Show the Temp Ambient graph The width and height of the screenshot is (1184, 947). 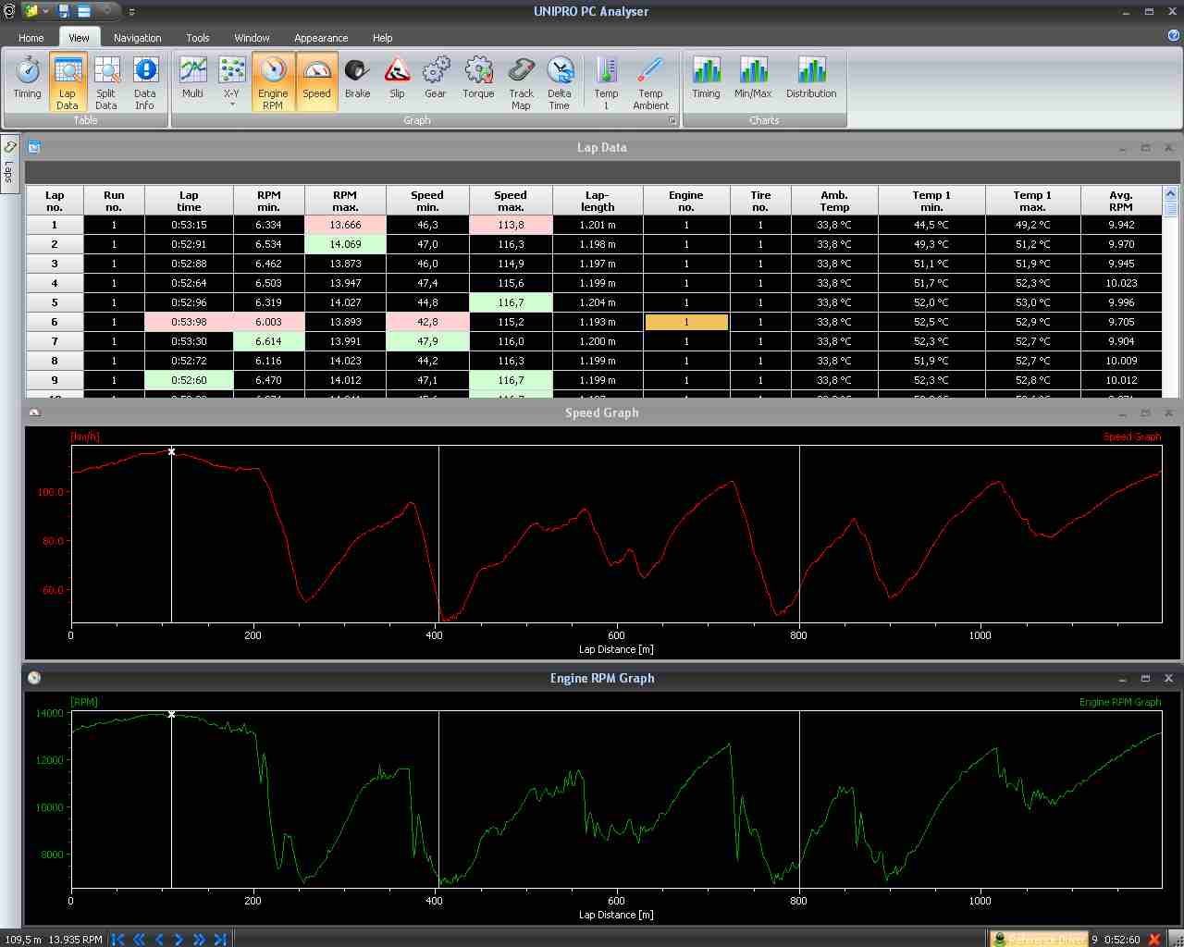point(651,81)
